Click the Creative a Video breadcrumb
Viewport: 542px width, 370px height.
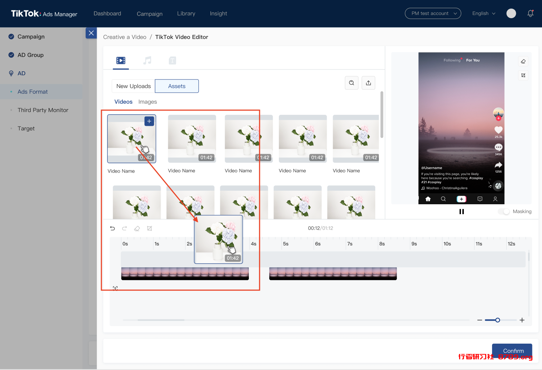(125, 37)
